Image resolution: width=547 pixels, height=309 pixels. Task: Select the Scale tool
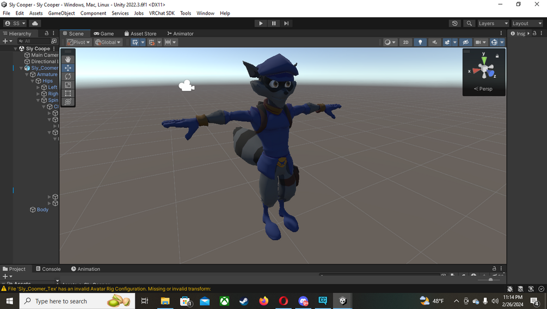coord(68,85)
